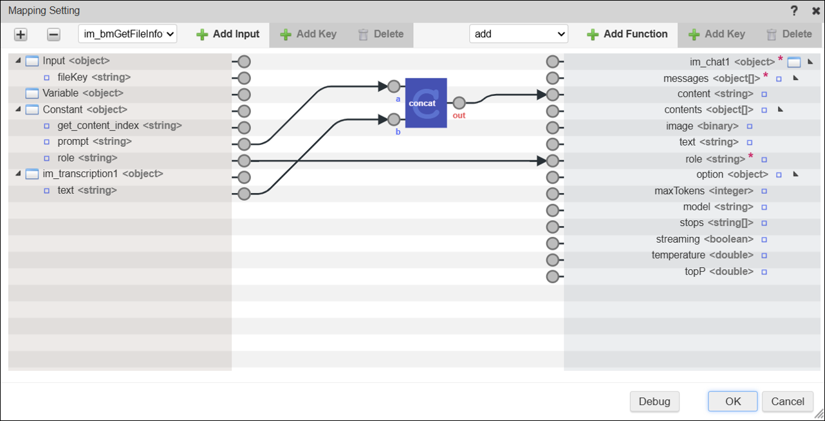Click the concat 'a' input port
The width and height of the screenshot is (825, 421).
click(x=394, y=87)
